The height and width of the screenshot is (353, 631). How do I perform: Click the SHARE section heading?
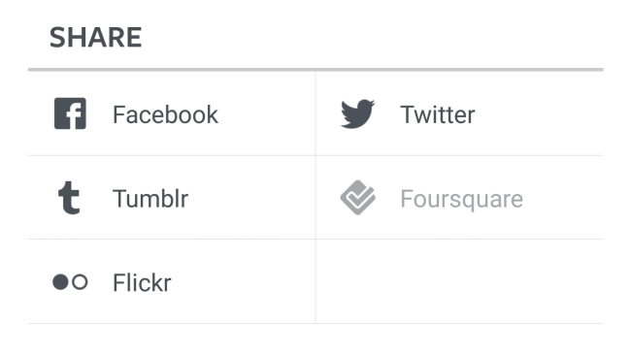point(95,38)
